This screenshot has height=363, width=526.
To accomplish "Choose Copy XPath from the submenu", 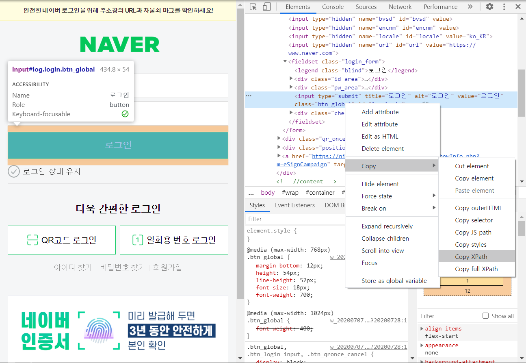I will 477,256.
